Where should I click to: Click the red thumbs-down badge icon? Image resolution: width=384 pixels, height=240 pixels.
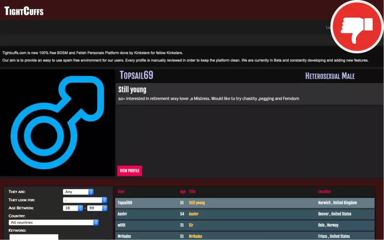(357, 27)
